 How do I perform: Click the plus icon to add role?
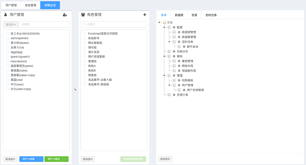coord(145,15)
